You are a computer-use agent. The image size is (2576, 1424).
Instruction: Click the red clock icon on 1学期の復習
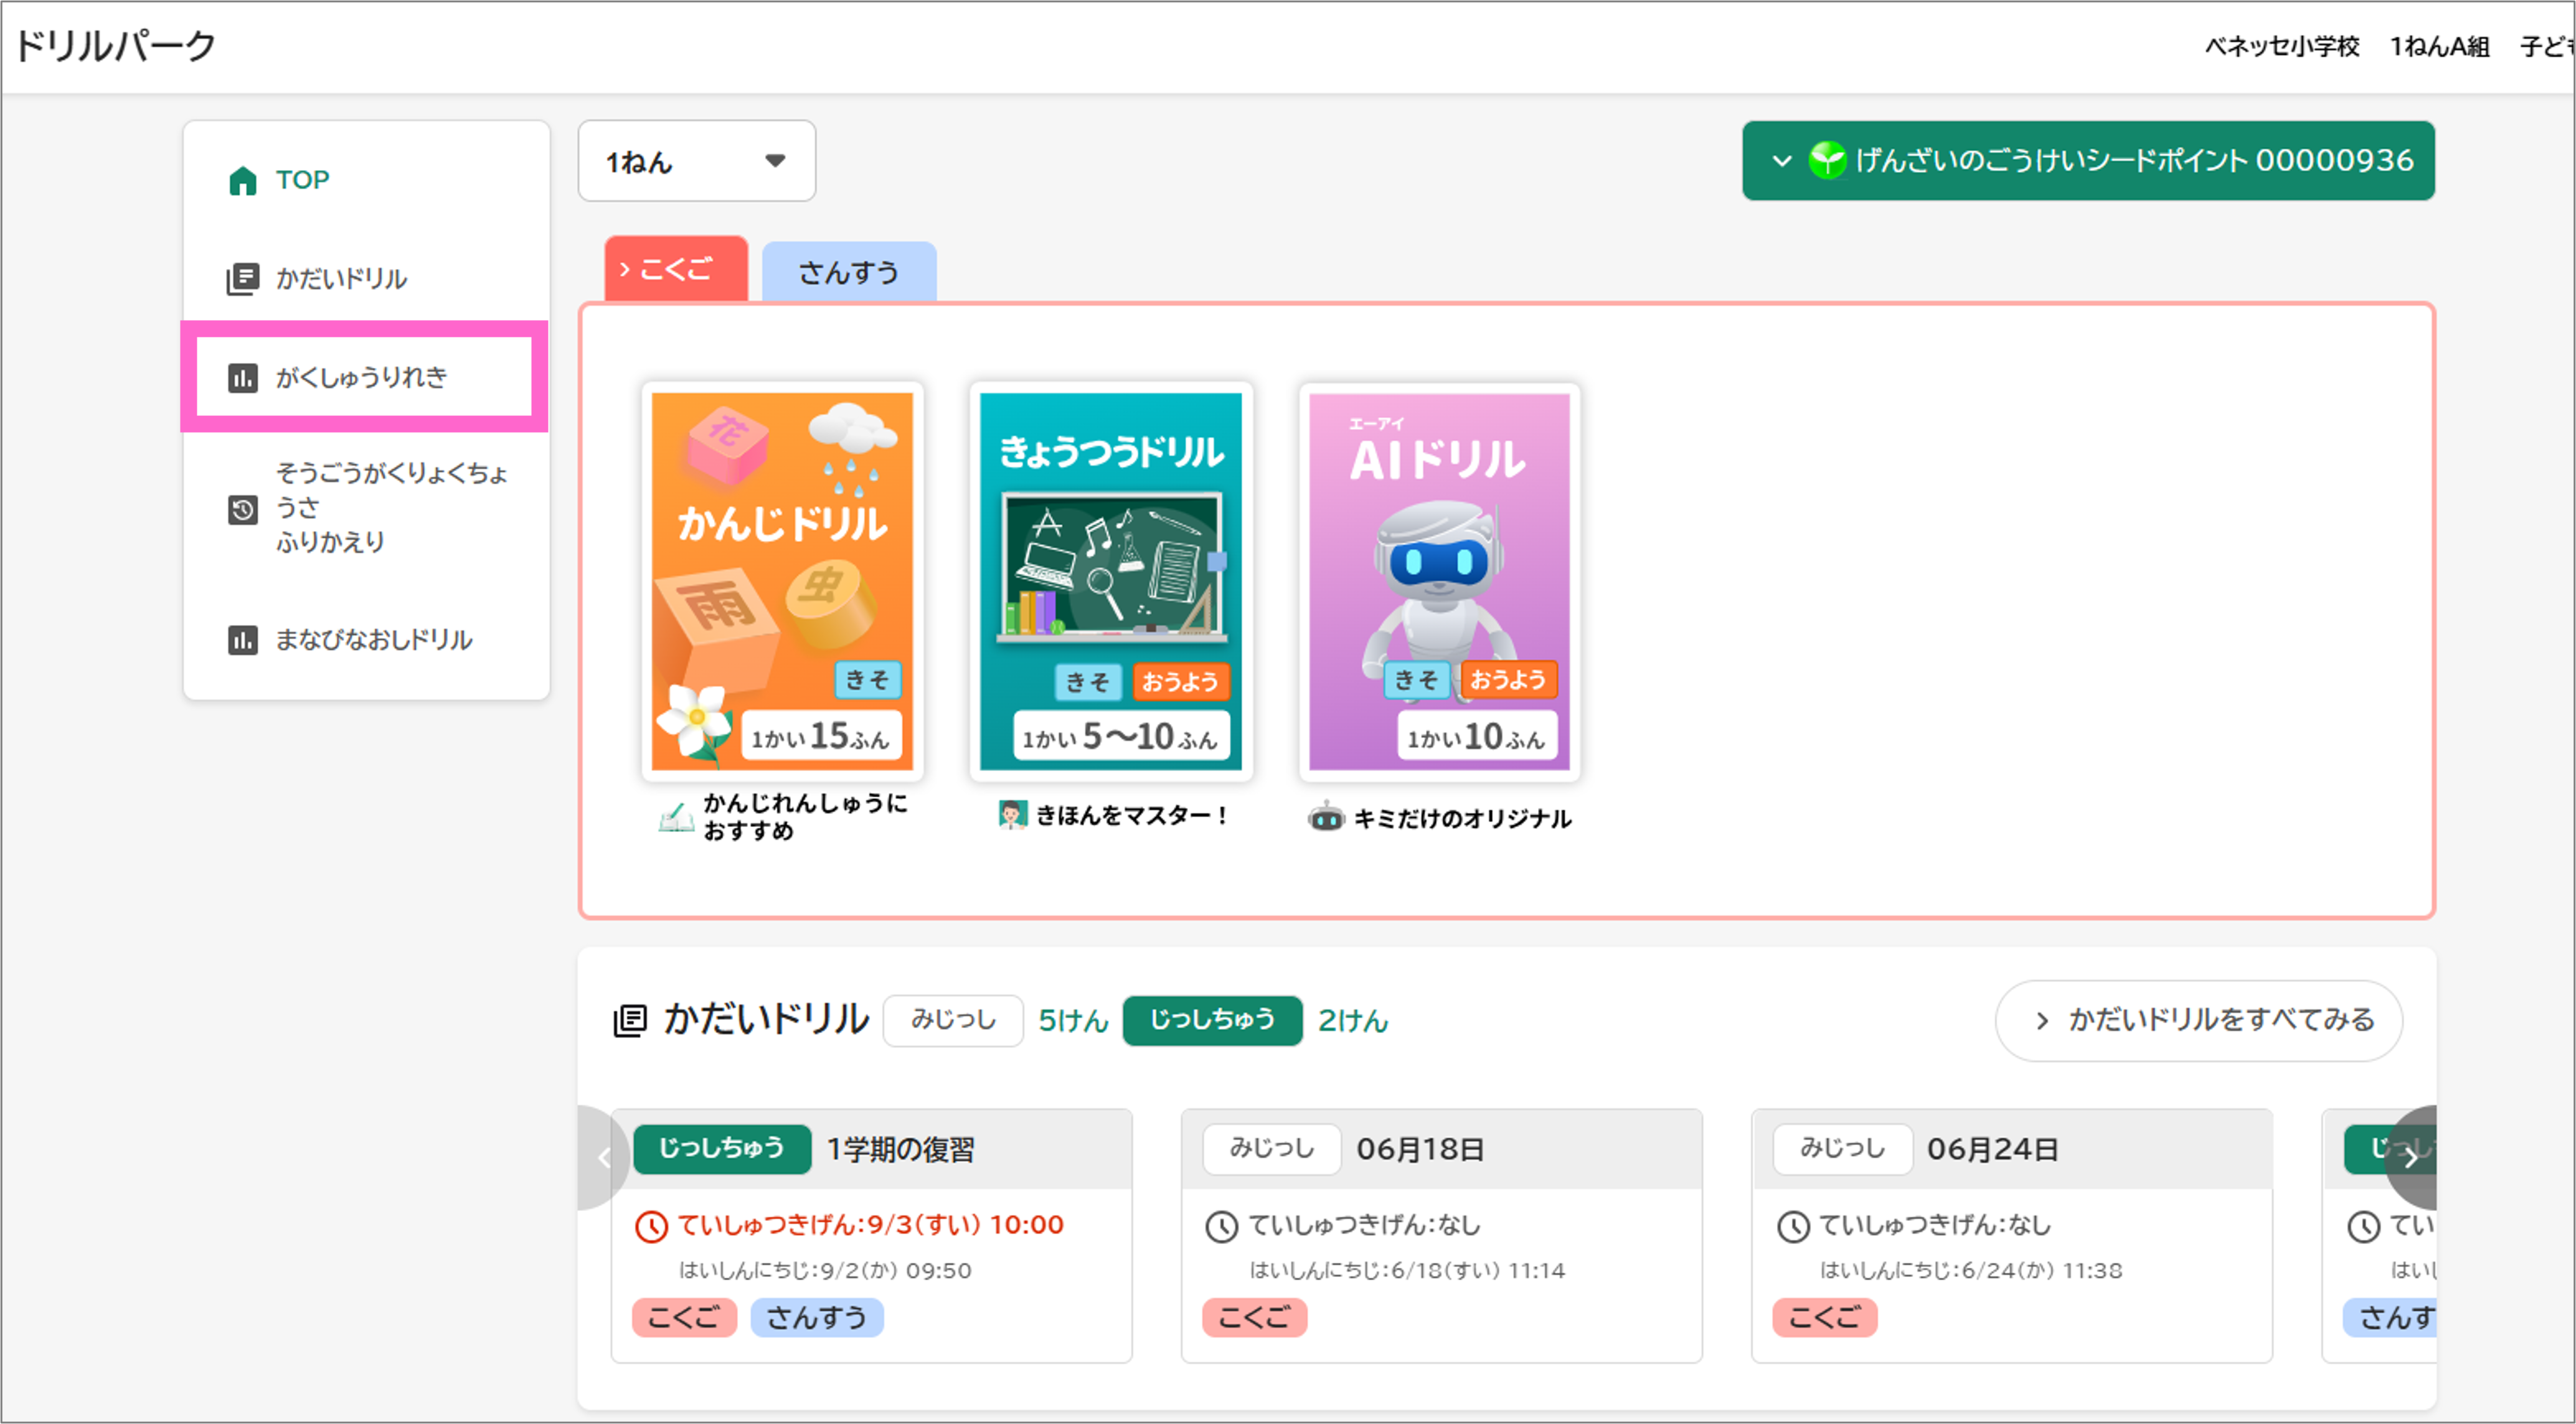coord(651,1226)
